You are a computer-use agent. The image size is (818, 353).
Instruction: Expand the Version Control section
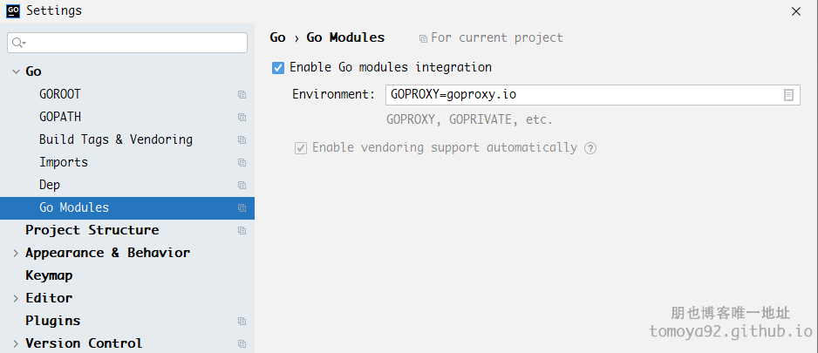16,343
